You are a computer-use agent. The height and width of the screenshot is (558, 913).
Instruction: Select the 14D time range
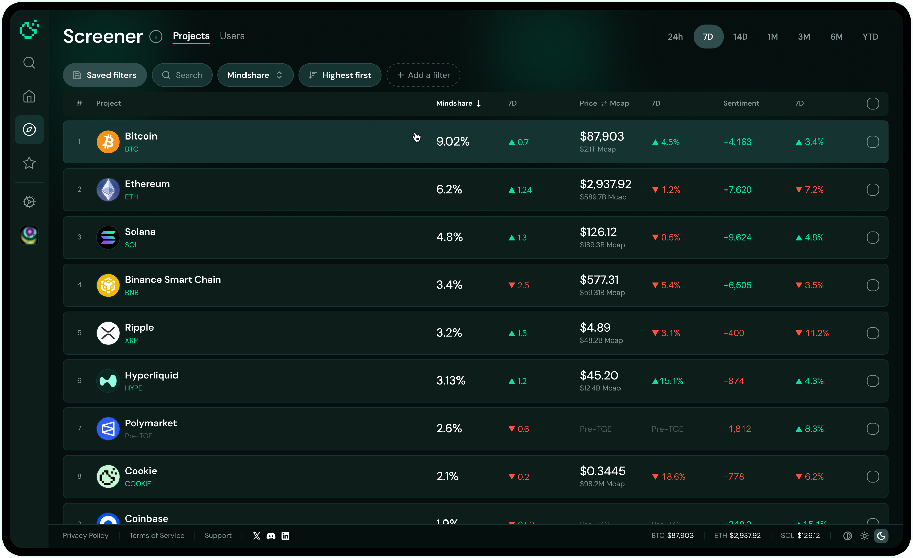point(740,36)
